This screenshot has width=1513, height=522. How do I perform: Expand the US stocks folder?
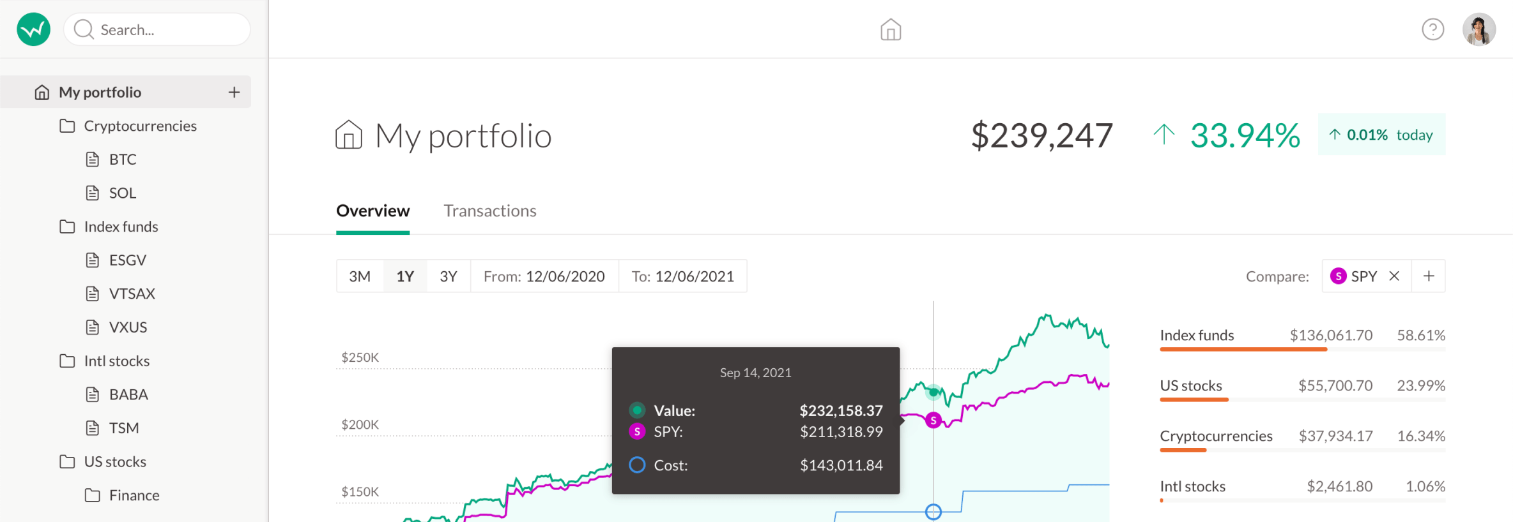[x=66, y=461]
